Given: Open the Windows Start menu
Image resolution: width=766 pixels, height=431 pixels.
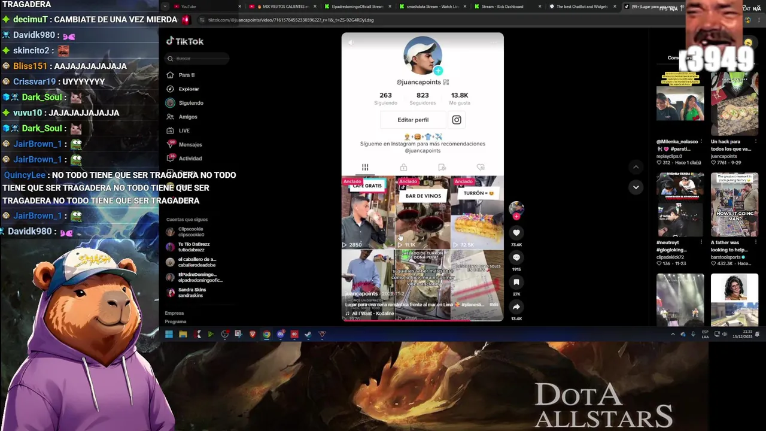Looking at the screenshot, I should [169, 334].
